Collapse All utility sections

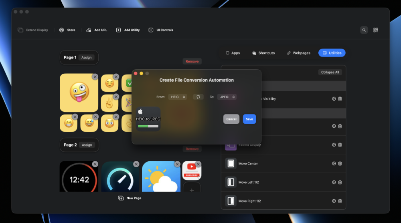pyautogui.click(x=330, y=72)
